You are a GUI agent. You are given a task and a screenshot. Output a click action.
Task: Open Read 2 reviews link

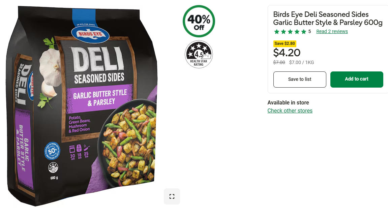(332, 31)
